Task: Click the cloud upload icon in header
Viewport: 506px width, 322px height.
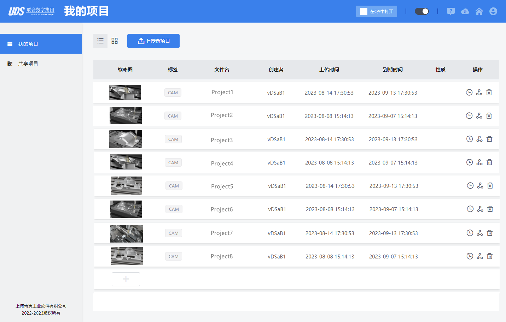Action: (465, 11)
